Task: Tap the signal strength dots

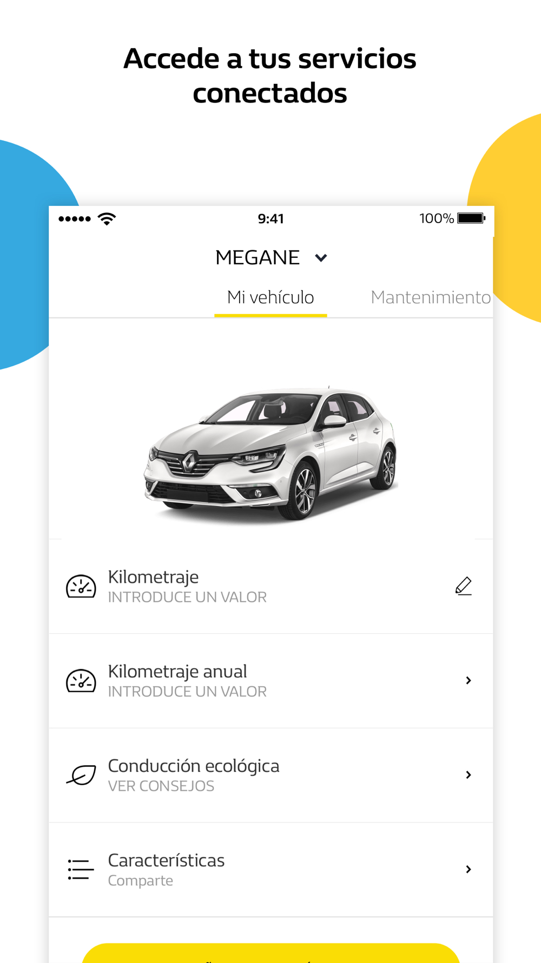Action: 75,219
